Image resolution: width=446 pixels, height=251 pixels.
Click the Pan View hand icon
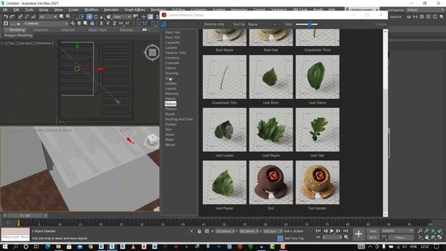tap(426, 237)
